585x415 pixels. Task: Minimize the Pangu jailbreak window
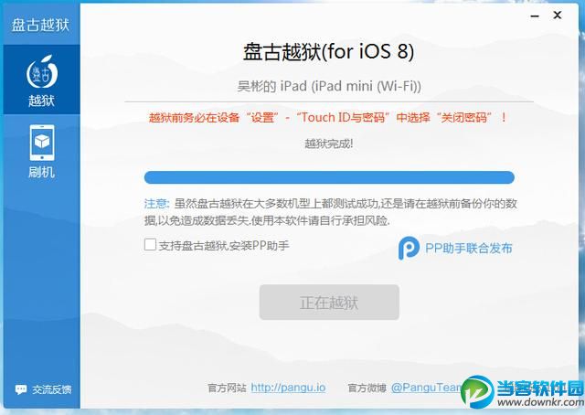point(535,16)
